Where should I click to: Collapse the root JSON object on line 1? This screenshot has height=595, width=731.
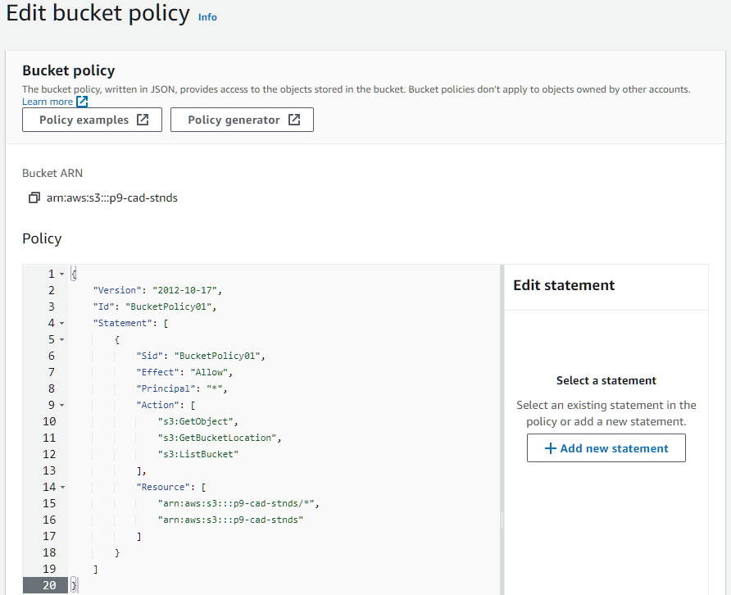(x=61, y=274)
